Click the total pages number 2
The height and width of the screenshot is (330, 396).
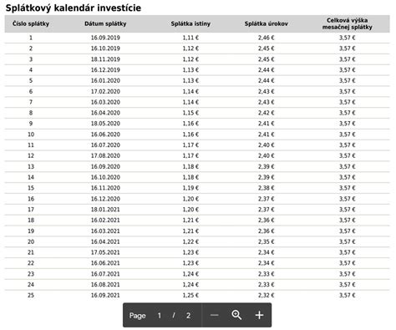[188, 316]
